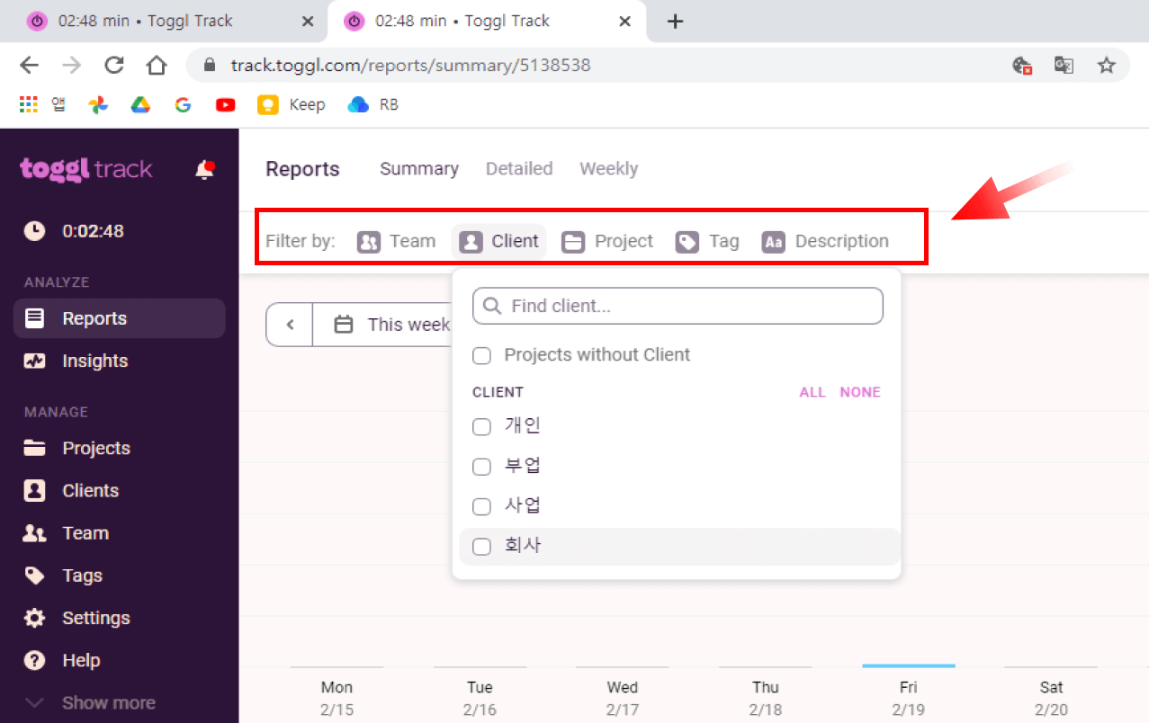Go to previous week arrow
Screen dimensions: 1149x723
pyautogui.click(x=290, y=325)
